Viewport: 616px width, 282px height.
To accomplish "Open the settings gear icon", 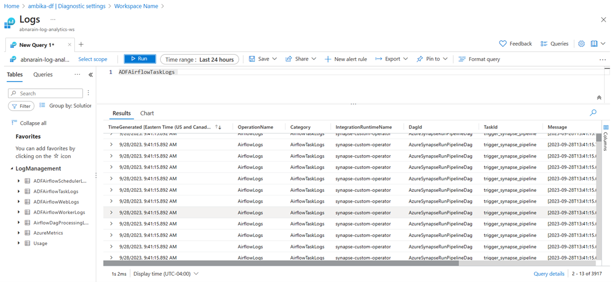I will [581, 43].
